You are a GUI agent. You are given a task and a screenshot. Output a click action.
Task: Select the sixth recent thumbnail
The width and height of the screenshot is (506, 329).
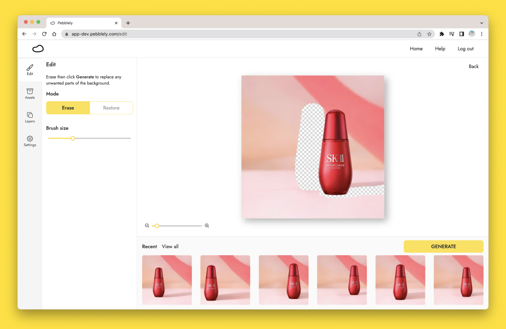[459, 280]
